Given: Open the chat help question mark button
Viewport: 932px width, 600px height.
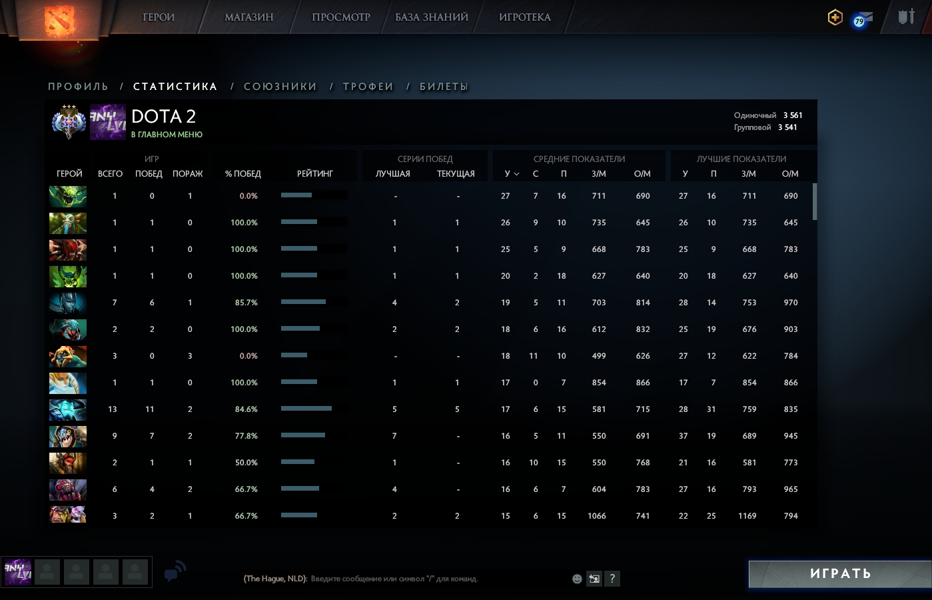Looking at the screenshot, I should [x=612, y=579].
